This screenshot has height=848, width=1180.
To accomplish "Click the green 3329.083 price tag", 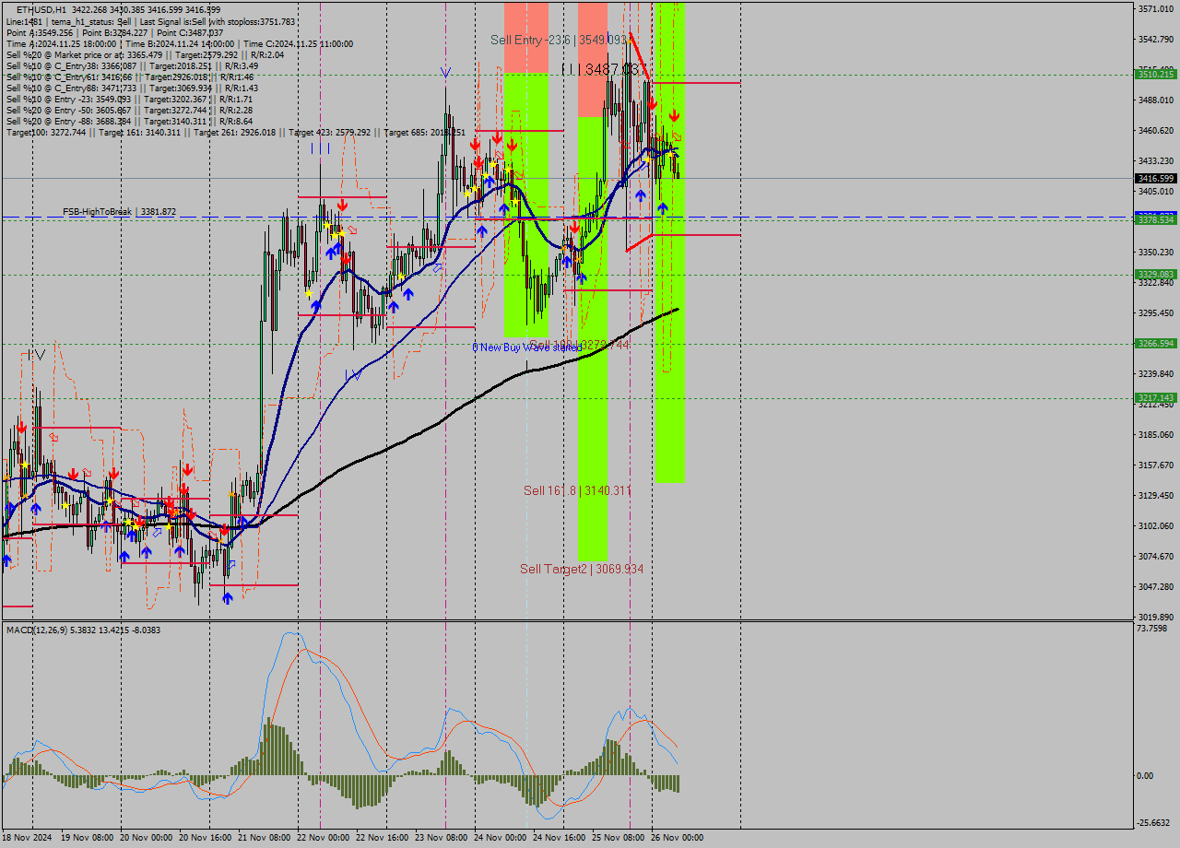I will (x=1155, y=275).
